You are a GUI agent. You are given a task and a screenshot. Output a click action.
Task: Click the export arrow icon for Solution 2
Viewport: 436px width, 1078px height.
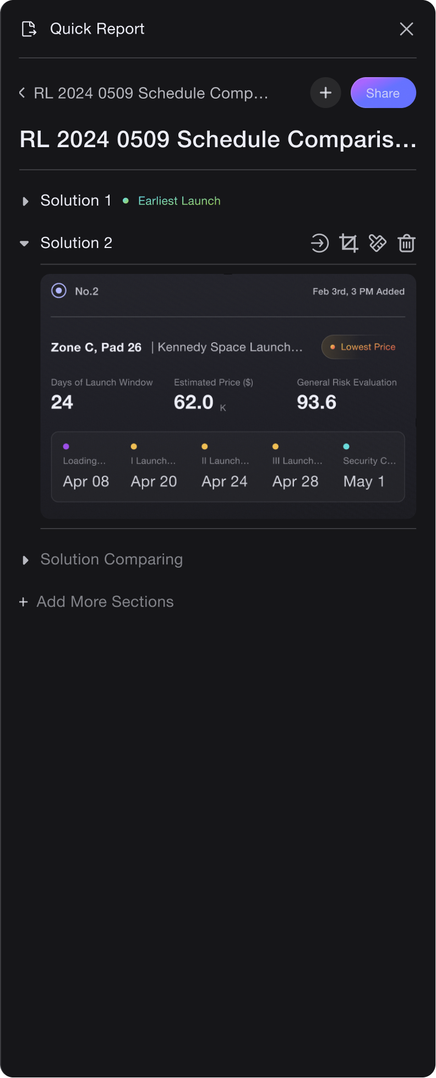click(320, 243)
